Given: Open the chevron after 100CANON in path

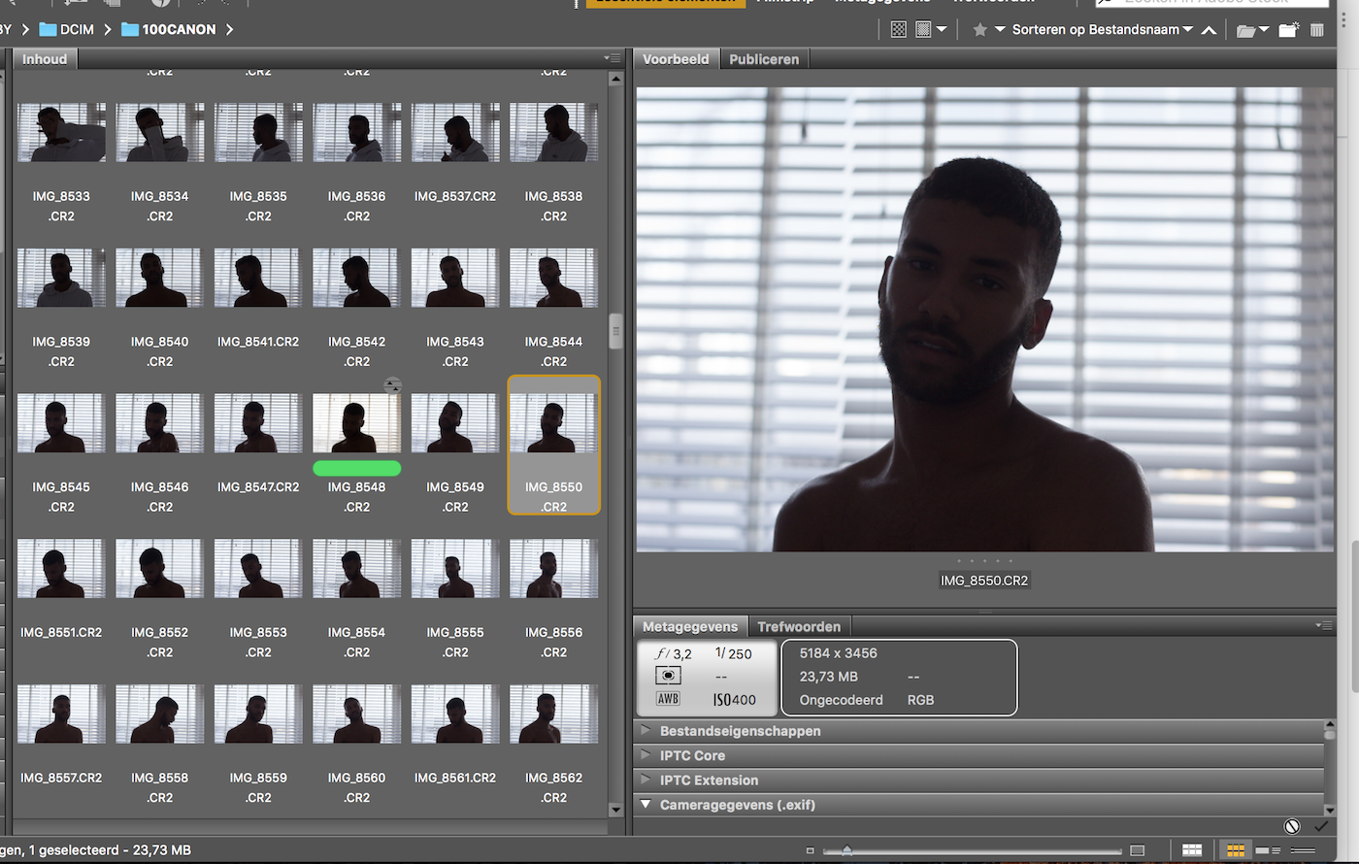Looking at the screenshot, I should (229, 30).
